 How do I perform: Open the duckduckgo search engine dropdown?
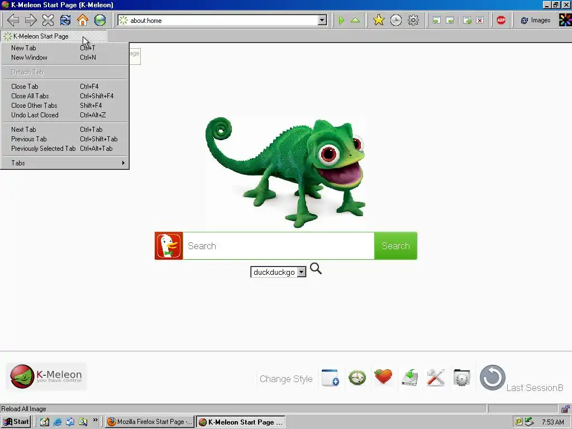pos(302,272)
